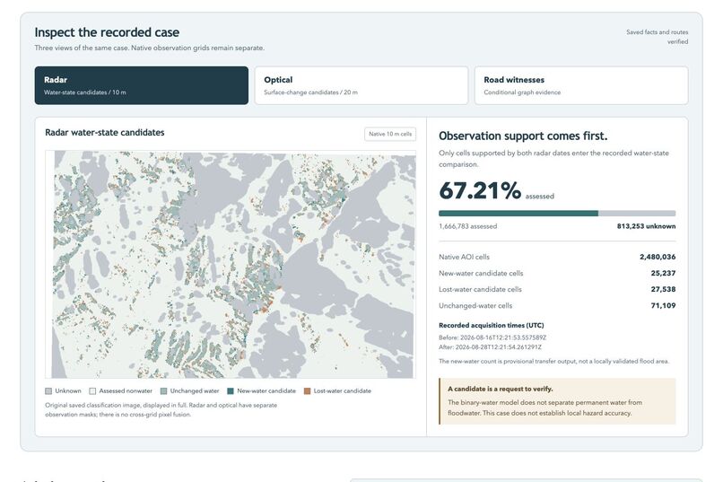This screenshot has height=482, width=723.
Task: Click the 1,666,783 assessed label
Action: [x=467, y=226]
